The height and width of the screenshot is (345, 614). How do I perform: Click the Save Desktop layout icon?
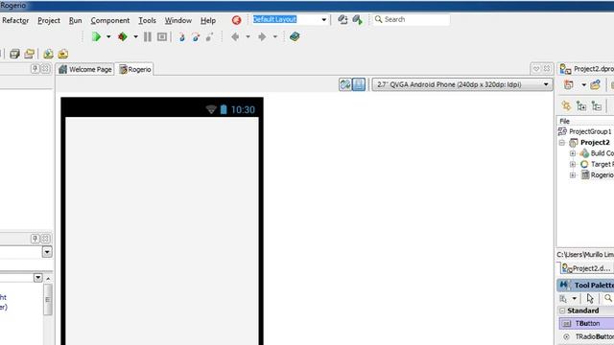(x=343, y=19)
